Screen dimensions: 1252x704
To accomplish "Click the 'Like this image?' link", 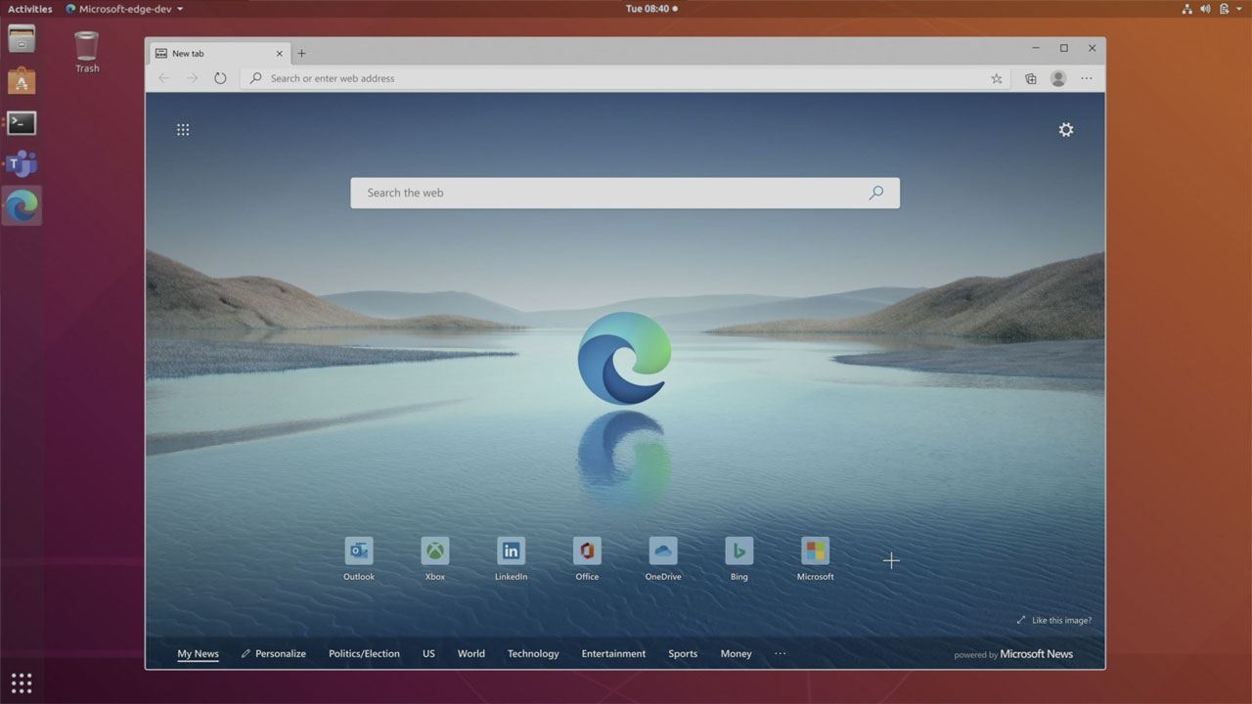I will pyautogui.click(x=1054, y=620).
